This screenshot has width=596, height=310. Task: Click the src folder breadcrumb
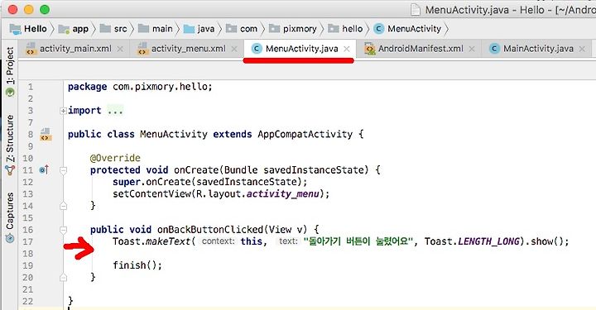(x=113, y=29)
